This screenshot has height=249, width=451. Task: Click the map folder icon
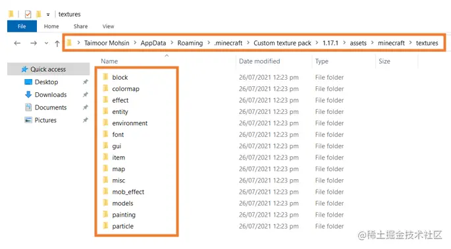pos(105,169)
